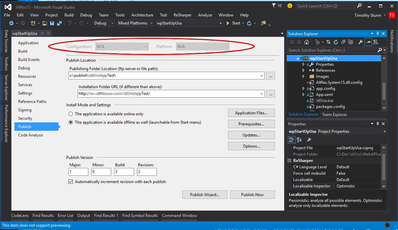Click the Refresh icon in Solution Explorer
Viewport: 398px width, 230px height.
click(336, 42)
